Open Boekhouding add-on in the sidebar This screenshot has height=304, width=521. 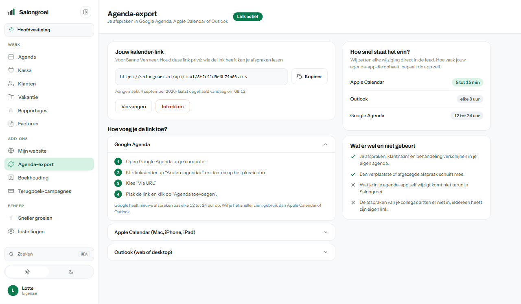(49, 178)
